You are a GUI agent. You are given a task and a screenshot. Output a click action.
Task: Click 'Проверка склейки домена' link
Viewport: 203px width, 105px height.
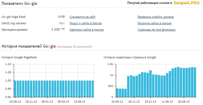156,17
